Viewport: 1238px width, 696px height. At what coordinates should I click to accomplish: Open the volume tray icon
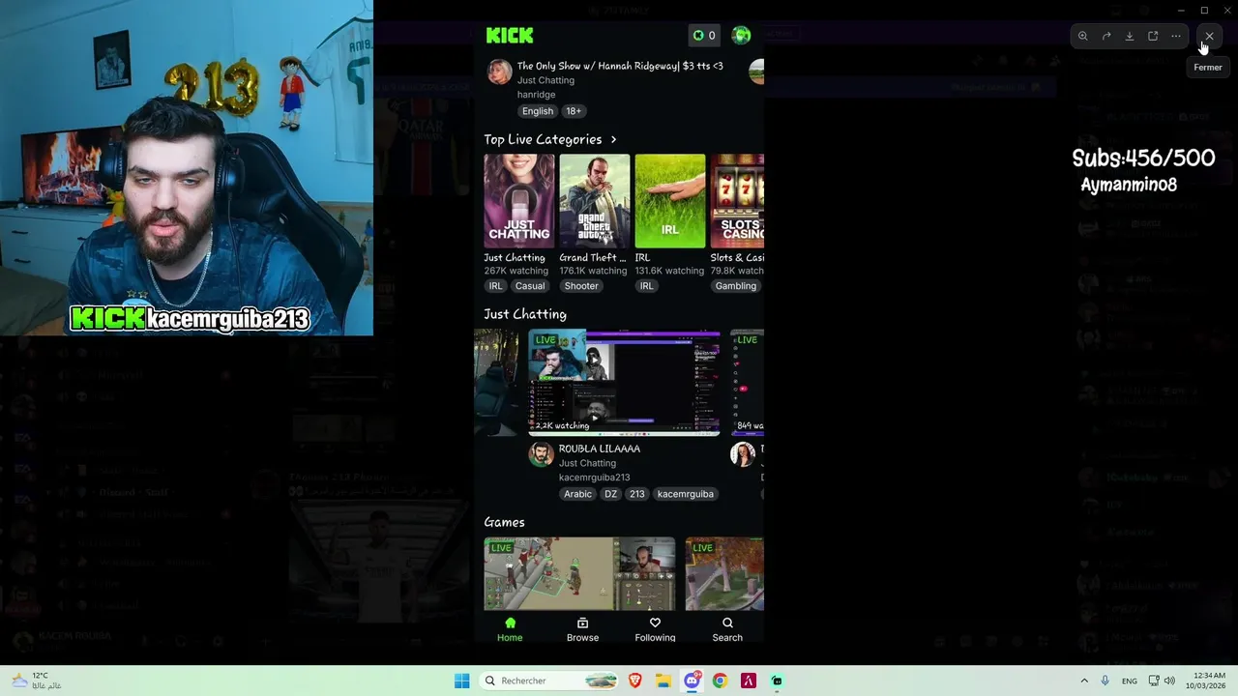[x=1169, y=681]
